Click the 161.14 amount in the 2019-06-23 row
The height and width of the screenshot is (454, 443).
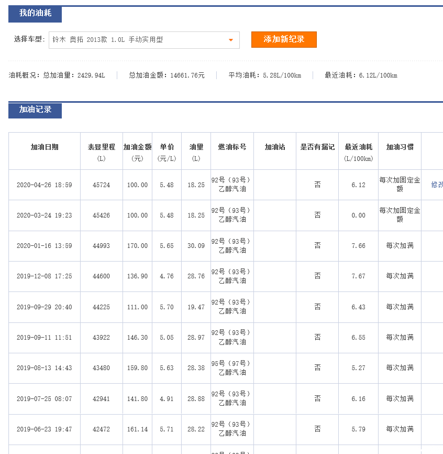[137, 429]
